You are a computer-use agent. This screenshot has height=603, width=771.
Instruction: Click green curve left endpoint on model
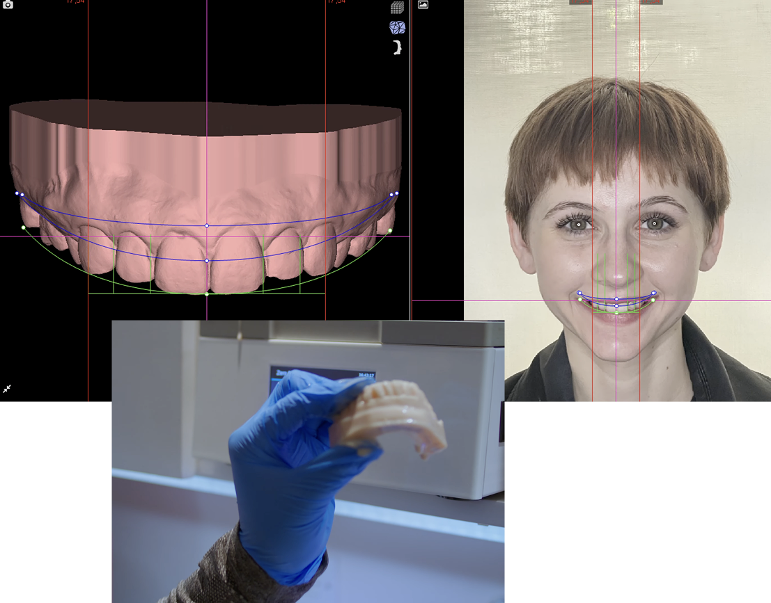24,227
